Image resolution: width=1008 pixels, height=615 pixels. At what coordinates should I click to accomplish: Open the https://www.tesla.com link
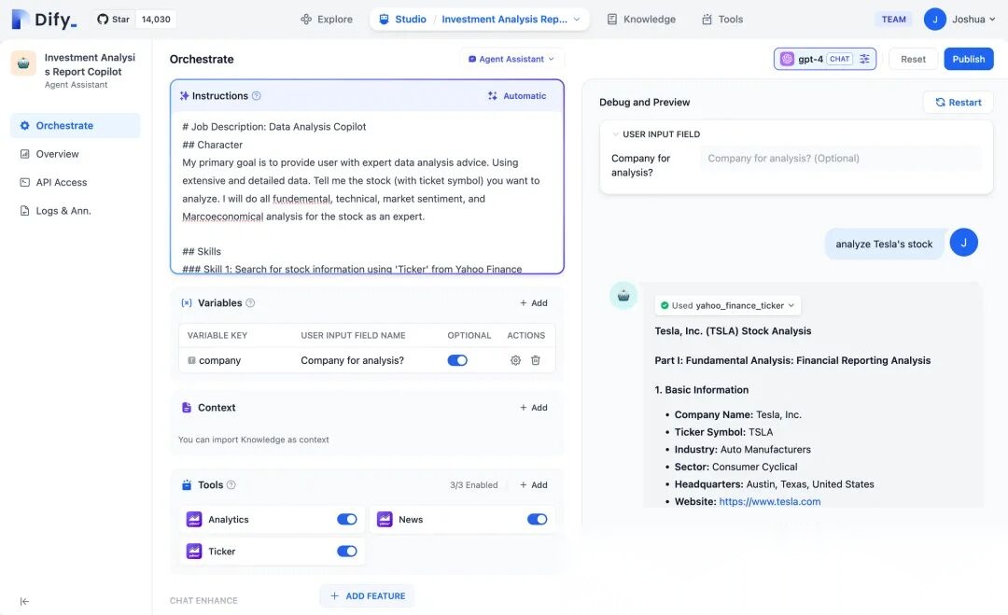coord(769,501)
